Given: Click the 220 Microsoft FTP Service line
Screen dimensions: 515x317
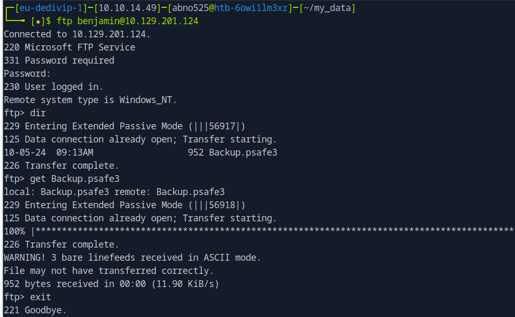Looking at the screenshot, I should [x=69, y=47].
